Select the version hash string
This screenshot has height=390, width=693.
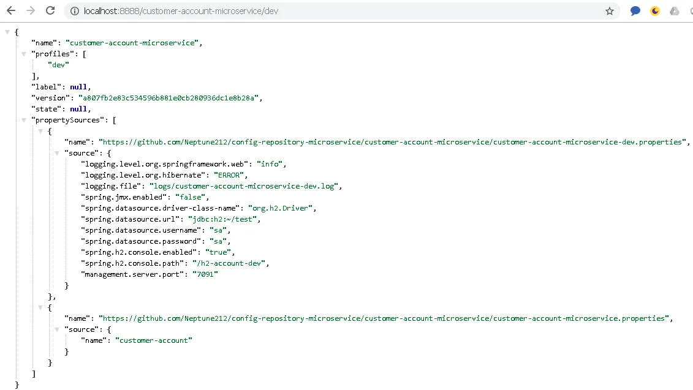click(x=169, y=98)
